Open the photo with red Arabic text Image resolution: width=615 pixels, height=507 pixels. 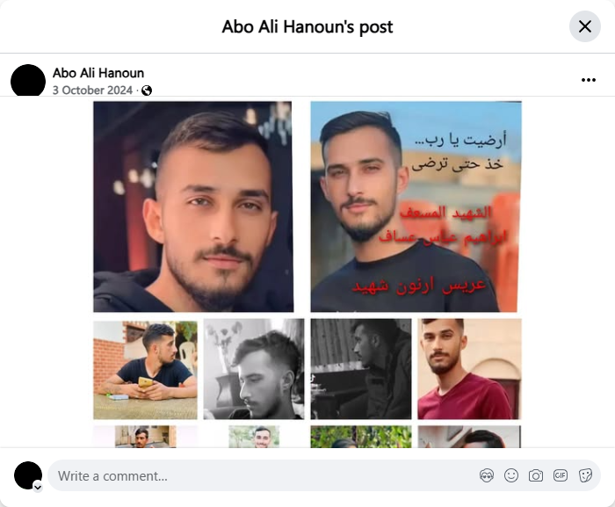point(416,206)
